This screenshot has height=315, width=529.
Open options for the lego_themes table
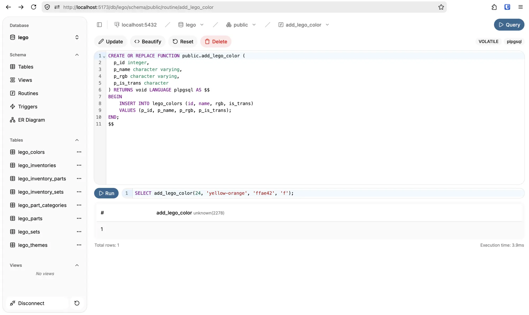(x=79, y=245)
